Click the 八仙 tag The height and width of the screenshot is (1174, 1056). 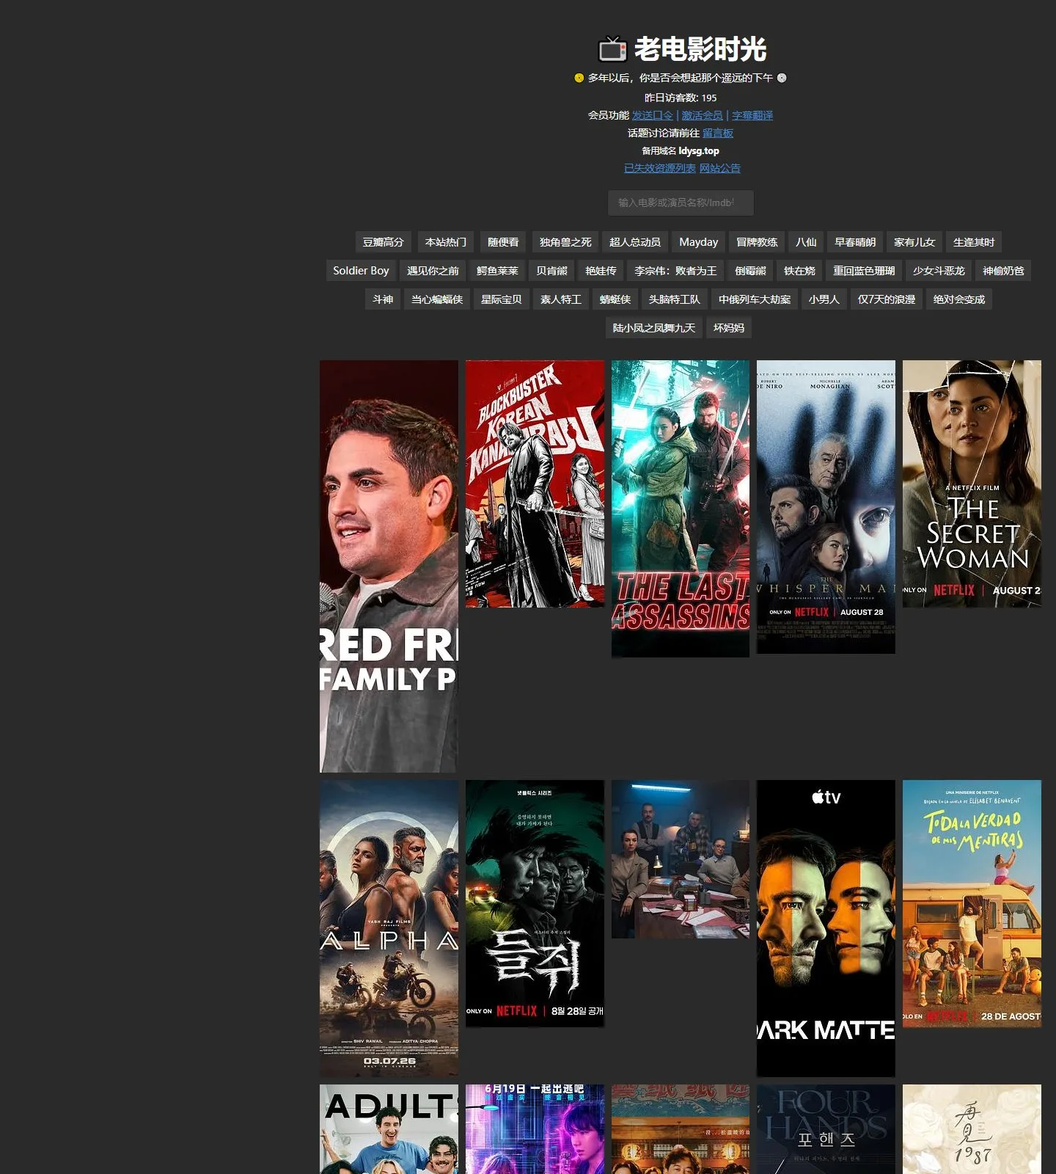pyautogui.click(x=806, y=242)
